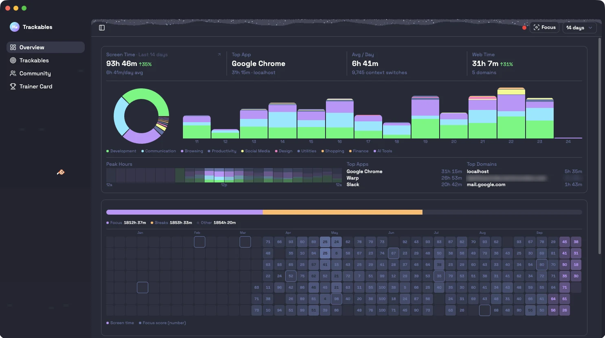Open the Overview page in sidebar
This screenshot has width=605, height=338.
pos(46,47)
